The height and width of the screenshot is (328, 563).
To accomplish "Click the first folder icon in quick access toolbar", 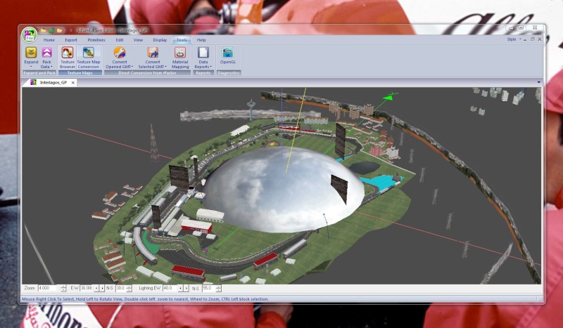I will [x=44, y=30].
